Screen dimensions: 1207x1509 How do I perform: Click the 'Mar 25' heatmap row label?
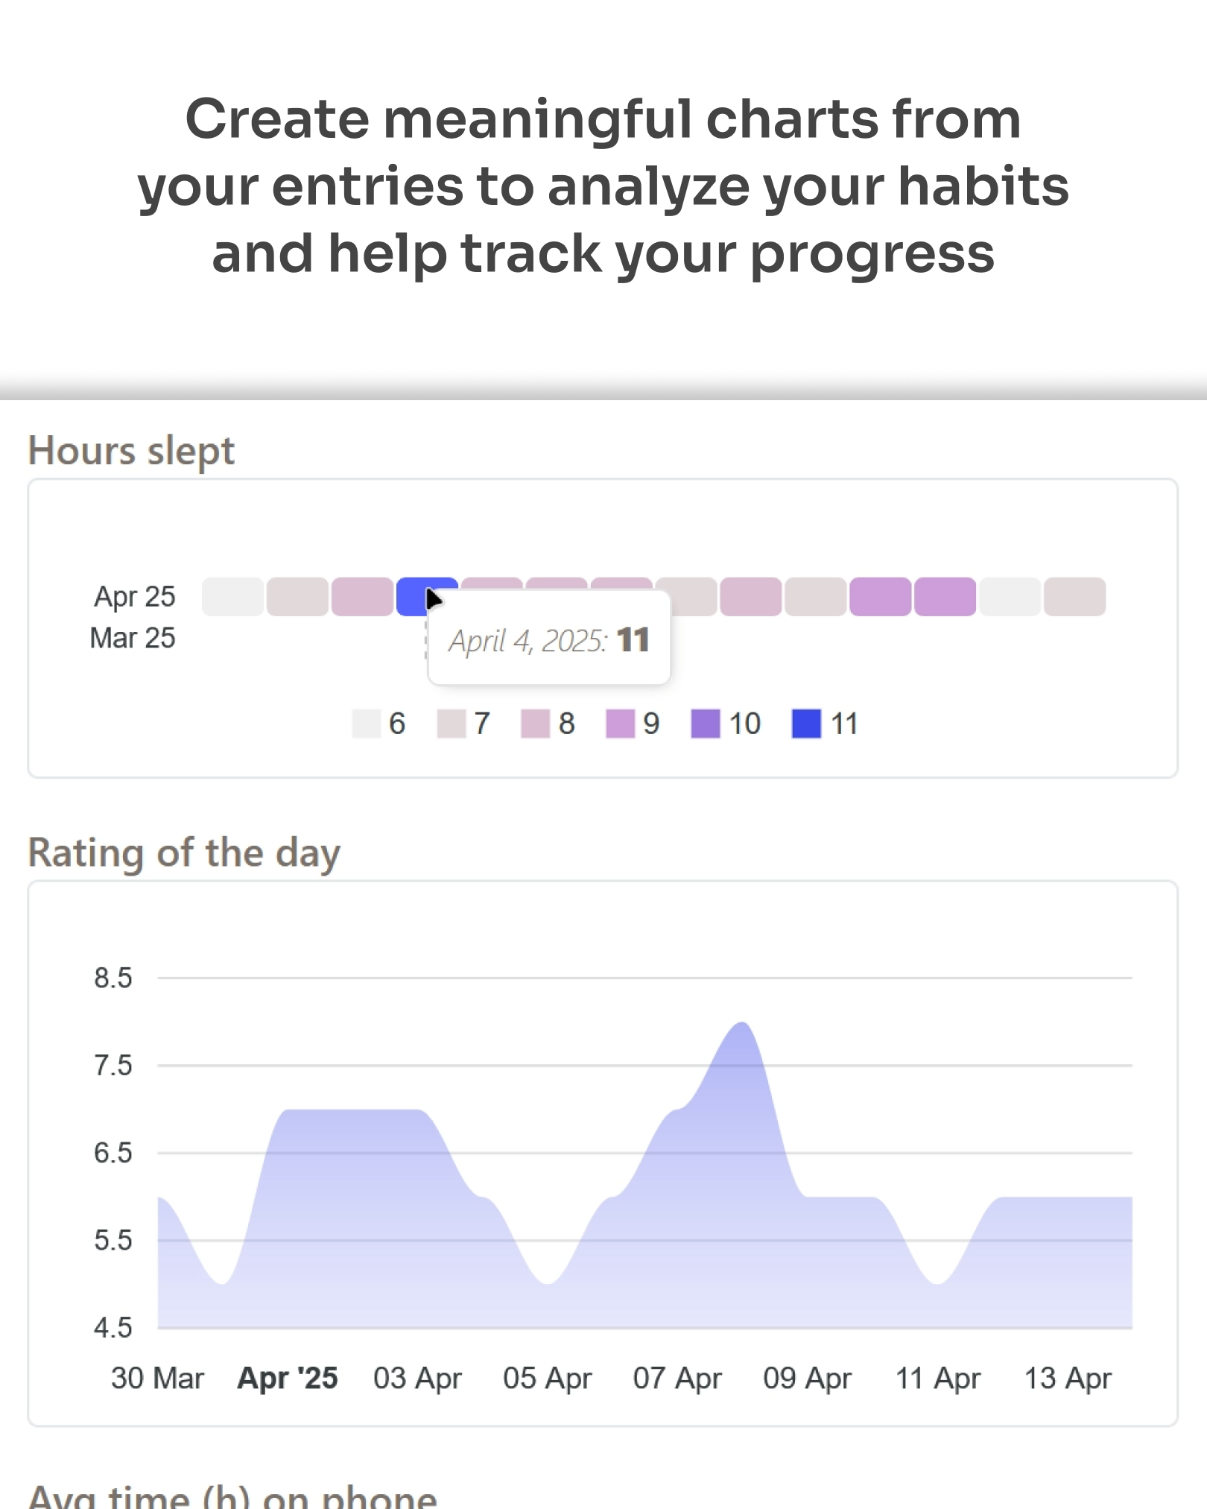133,638
